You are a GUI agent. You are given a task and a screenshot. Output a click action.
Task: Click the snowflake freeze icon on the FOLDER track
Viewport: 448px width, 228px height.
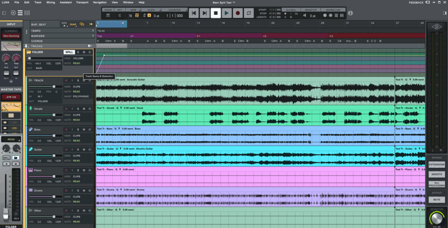pyautogui.click(x=90, y=52)
